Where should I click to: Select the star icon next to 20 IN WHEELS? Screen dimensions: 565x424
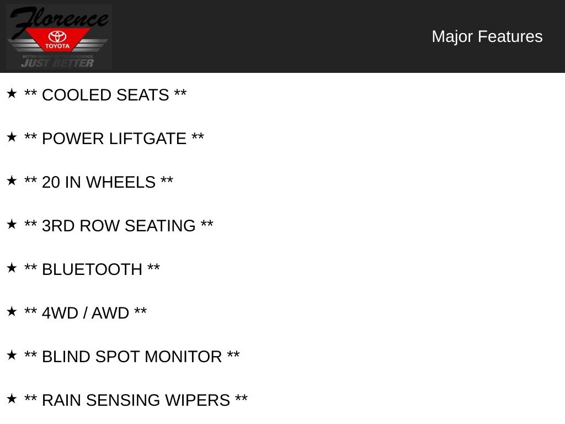pos(12,181)
